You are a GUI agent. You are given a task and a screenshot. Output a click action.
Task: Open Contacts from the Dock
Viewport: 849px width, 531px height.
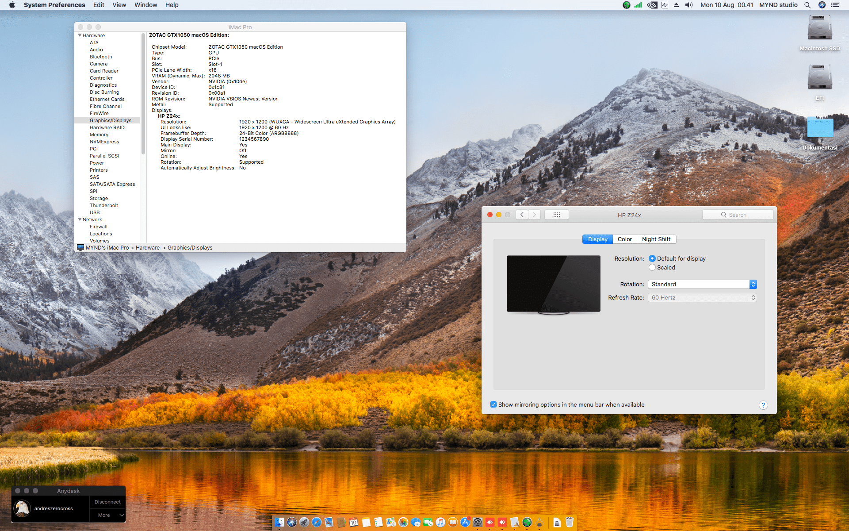coord(341,522)
